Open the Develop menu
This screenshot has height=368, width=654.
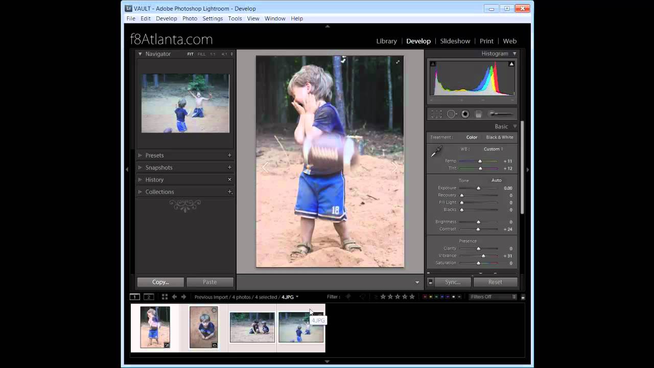tap(166, 18)
